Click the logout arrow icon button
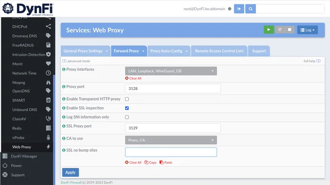The height and width of the screenshot is (185, 330). [239, 9]
